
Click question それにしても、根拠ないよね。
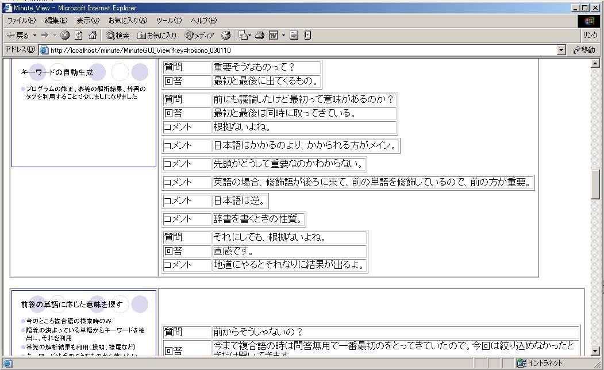click(270, 237)
